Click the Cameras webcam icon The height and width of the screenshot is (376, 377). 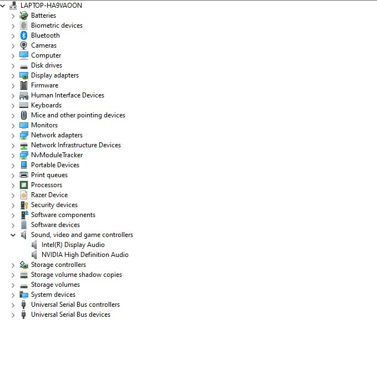[x=23, y=45]
